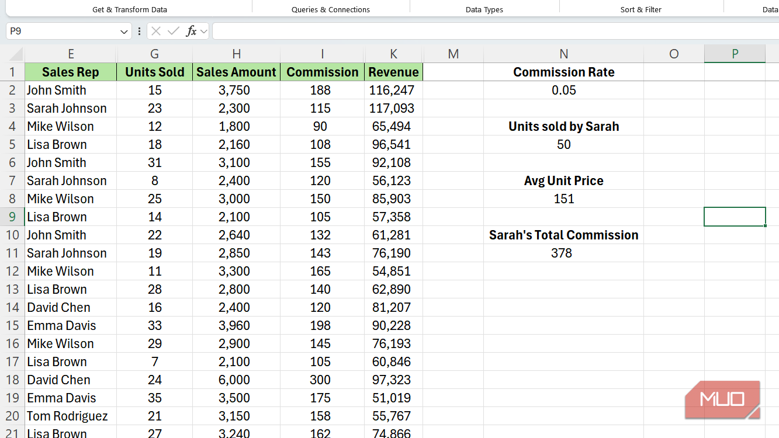779x438 pixels.
Task: Select the "Units sold by Sarah" label cell
Action: pyautogui.click(x=563, y=127)
